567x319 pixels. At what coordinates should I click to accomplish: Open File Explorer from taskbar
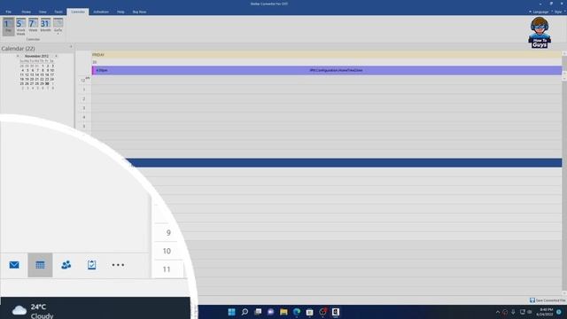point(283,312)
